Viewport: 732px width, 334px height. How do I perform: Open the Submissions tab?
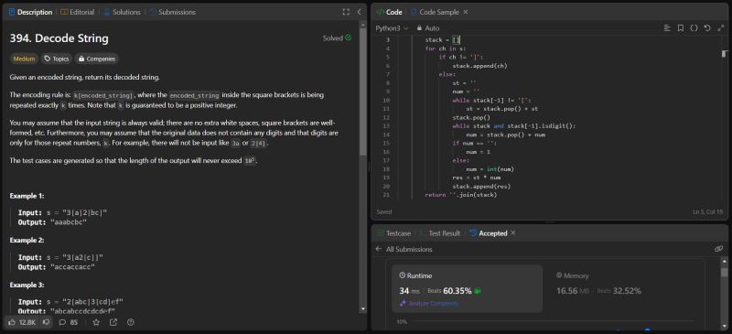click(172, 12)
